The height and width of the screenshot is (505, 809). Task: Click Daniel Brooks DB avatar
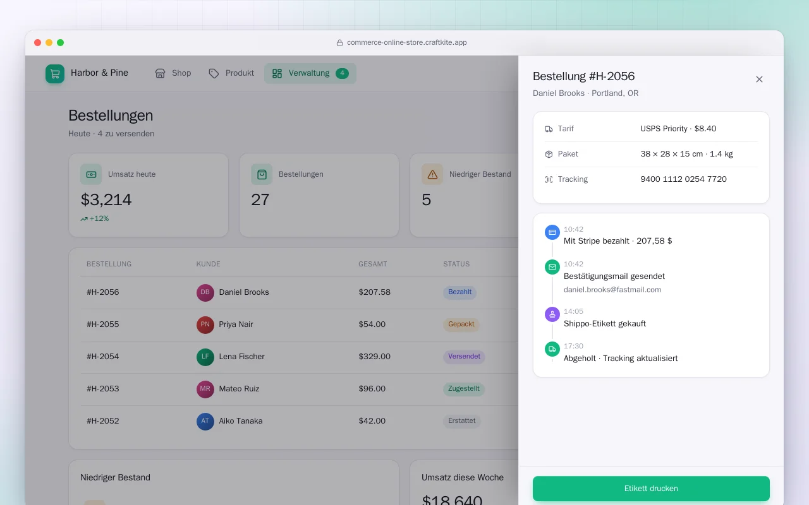pos(205,292)
